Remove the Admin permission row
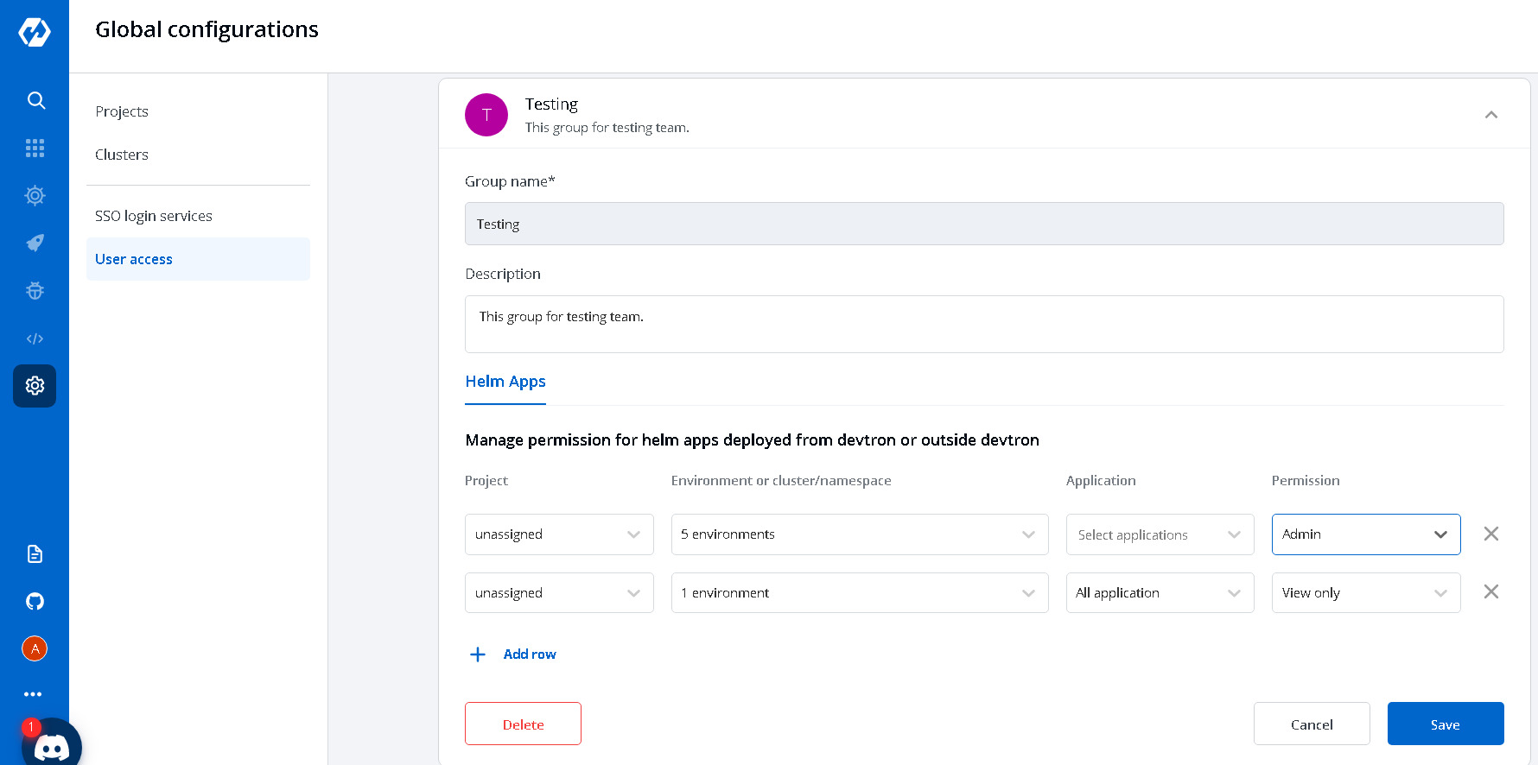Image resolution: width=1538 pixels, height=765 pixels. click(1490, 534)
